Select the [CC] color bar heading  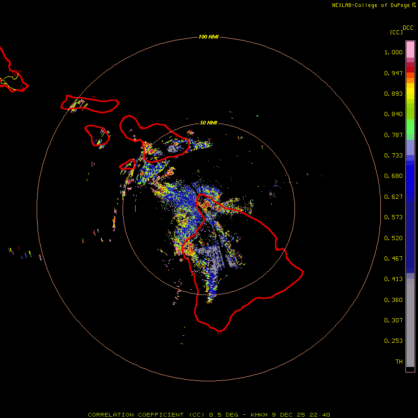(x=396, y=32)
